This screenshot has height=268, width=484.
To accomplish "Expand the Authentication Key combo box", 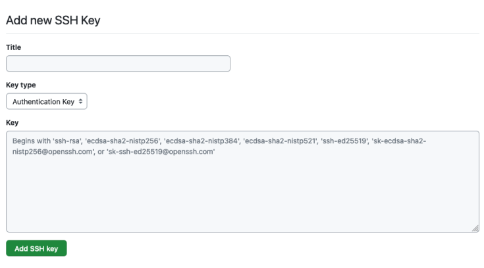I will (47, 102).
